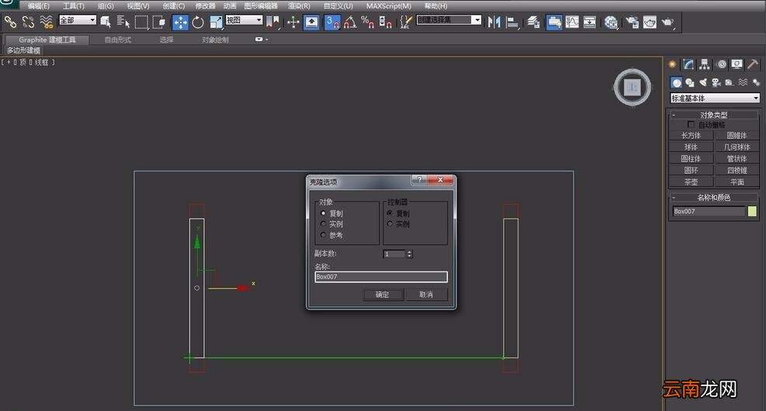Viewport: 766px width, 411px height.
Task: Open named selection sets dropdown
Action: pos(449,20)
